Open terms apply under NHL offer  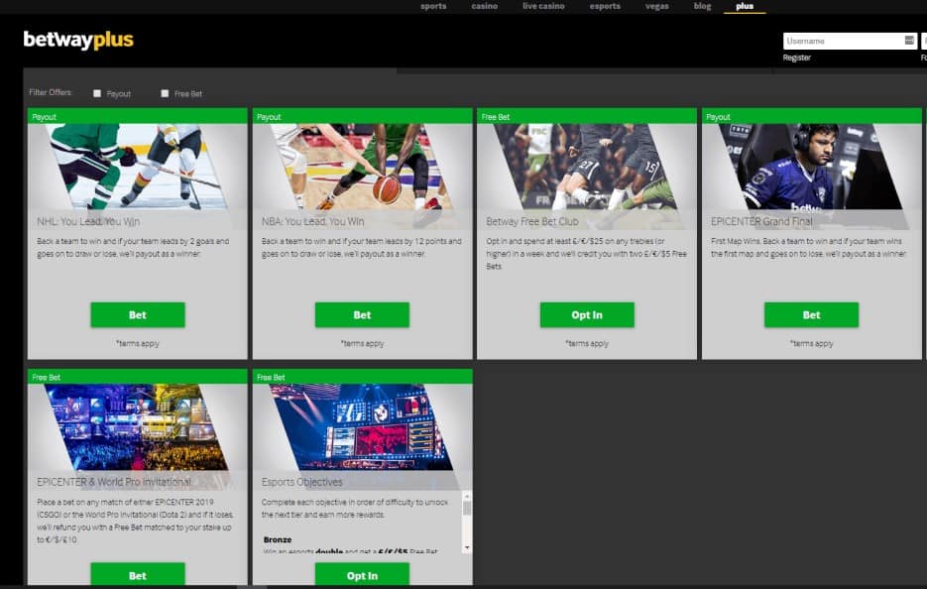tap(138, 343)
